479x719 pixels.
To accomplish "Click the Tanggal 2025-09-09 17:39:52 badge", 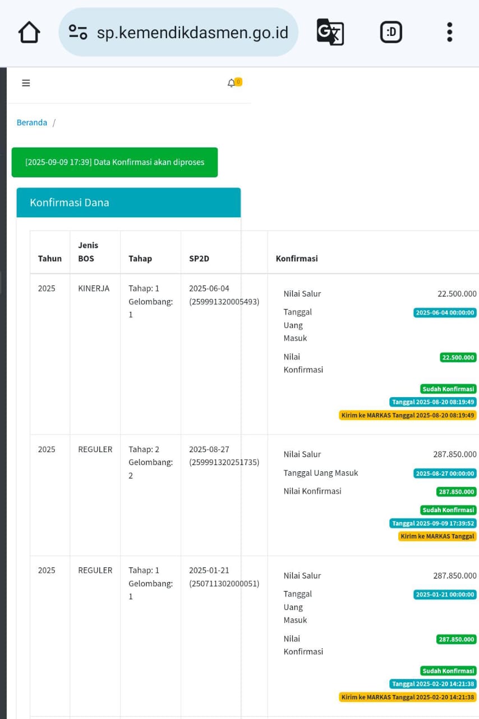I will [x=433, y=523].
